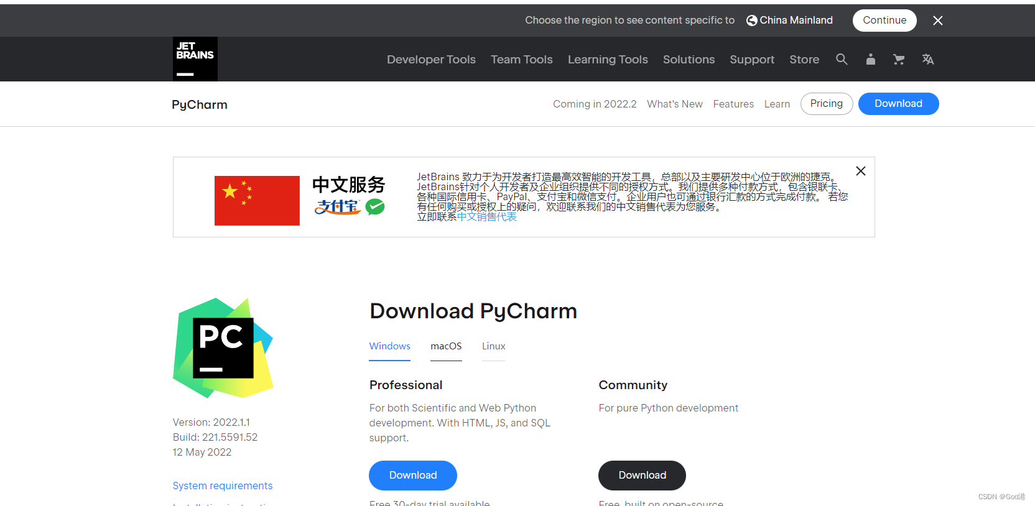Click the Version: 2022.1.1 text
Image resolution: width=1035 pixels, height=506 pixels.
coord(211,422)
